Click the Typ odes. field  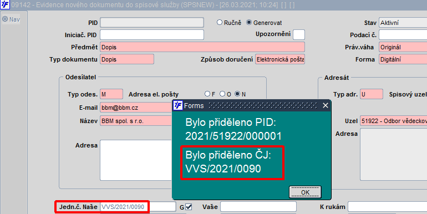(x=111, y=94)
